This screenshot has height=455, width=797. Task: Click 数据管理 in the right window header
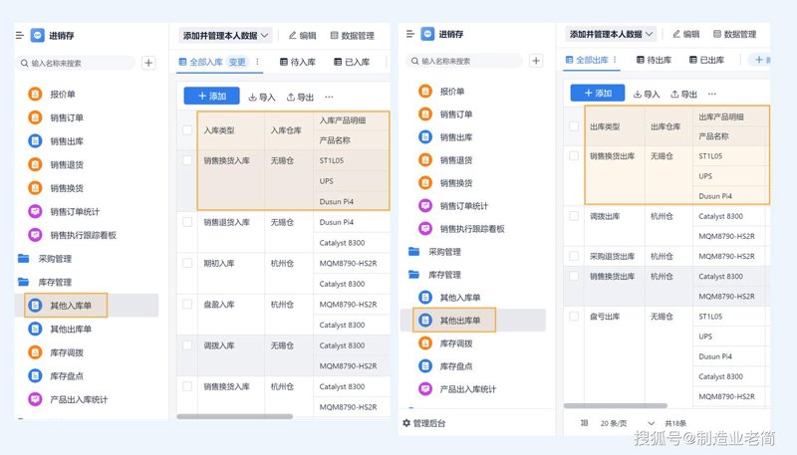(735, 34)
